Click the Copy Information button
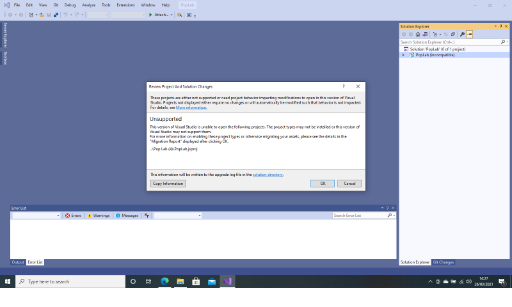This screenshot has height=307, width=512. click(x=168, y=184)
